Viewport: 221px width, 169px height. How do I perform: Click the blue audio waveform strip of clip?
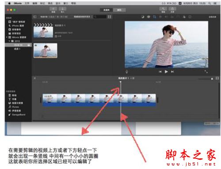coord(99,105)
